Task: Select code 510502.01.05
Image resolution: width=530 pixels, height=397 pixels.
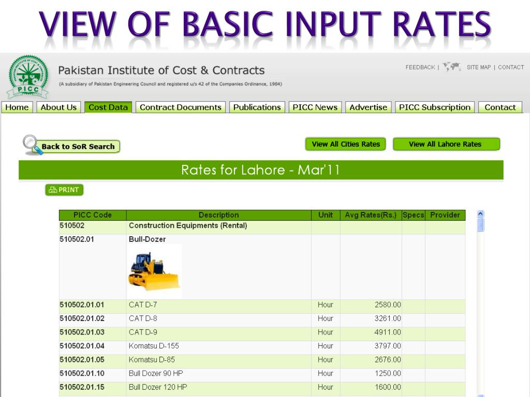Action: 82,360
